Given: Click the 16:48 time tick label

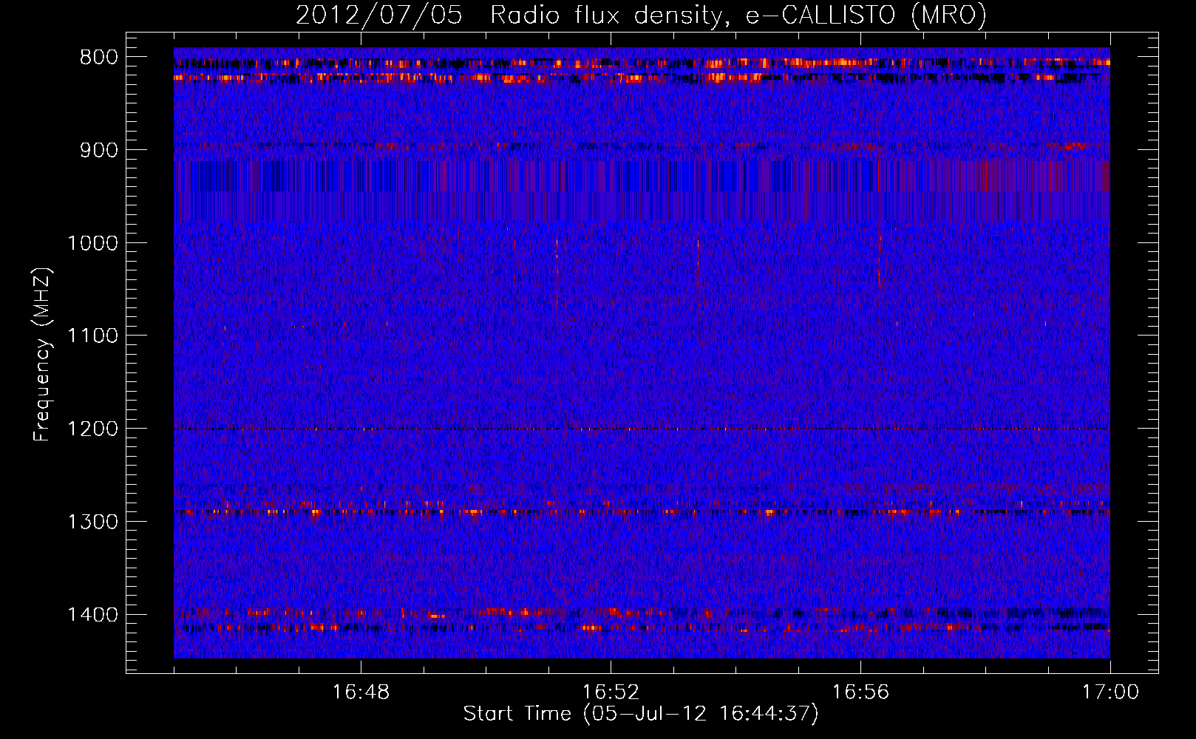Looking at the screenshot, I should (361, 692).
